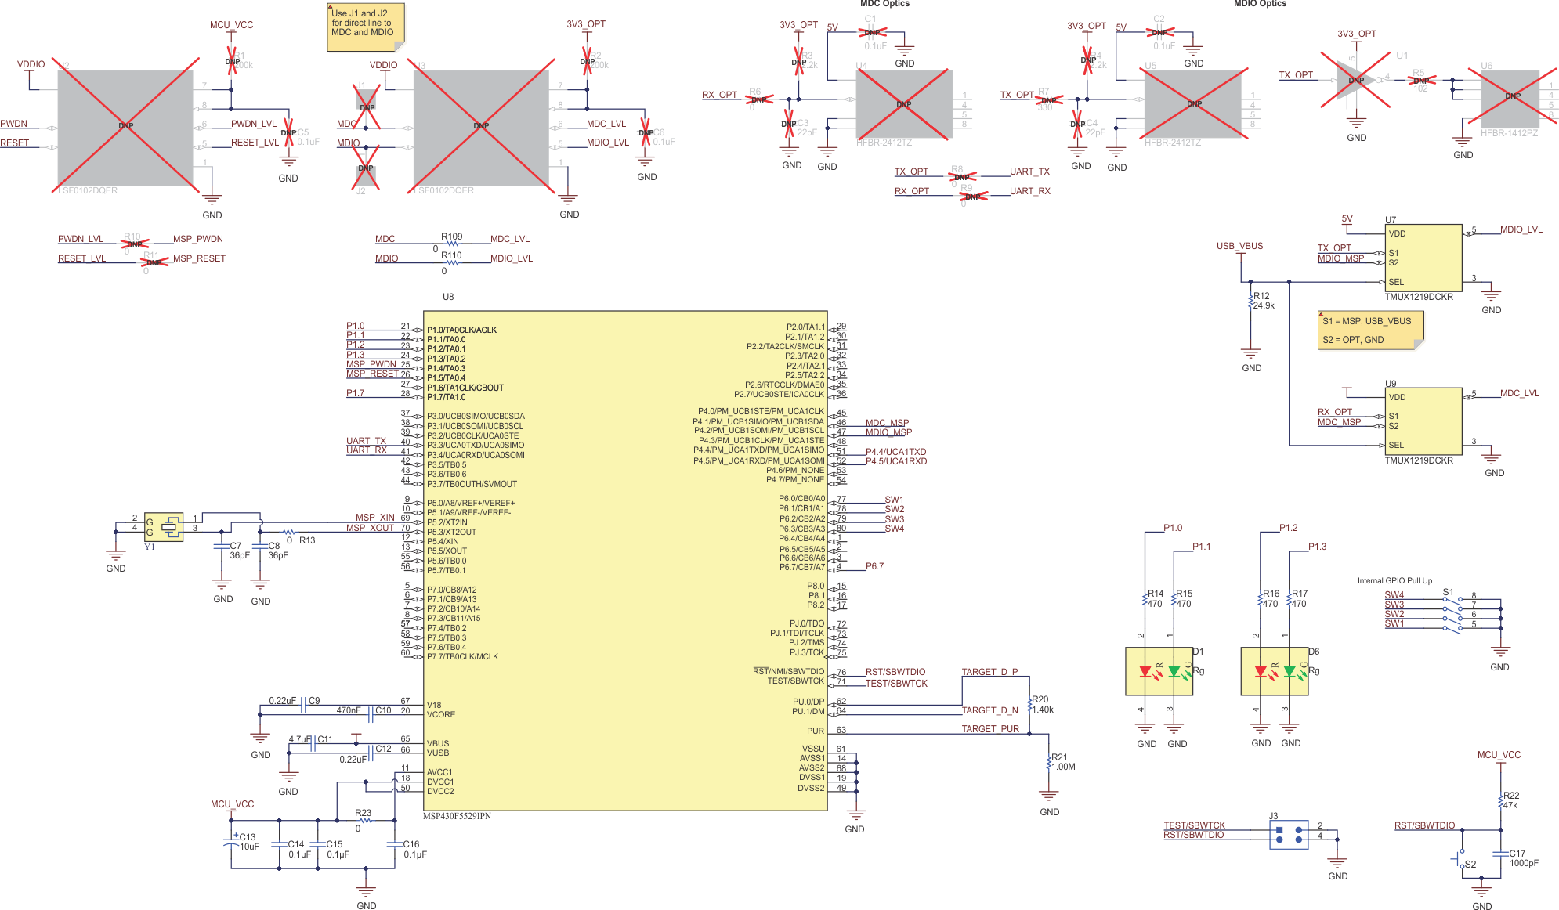
Task: Select the USB_VBUS net label
Action: coord(1240,246)
